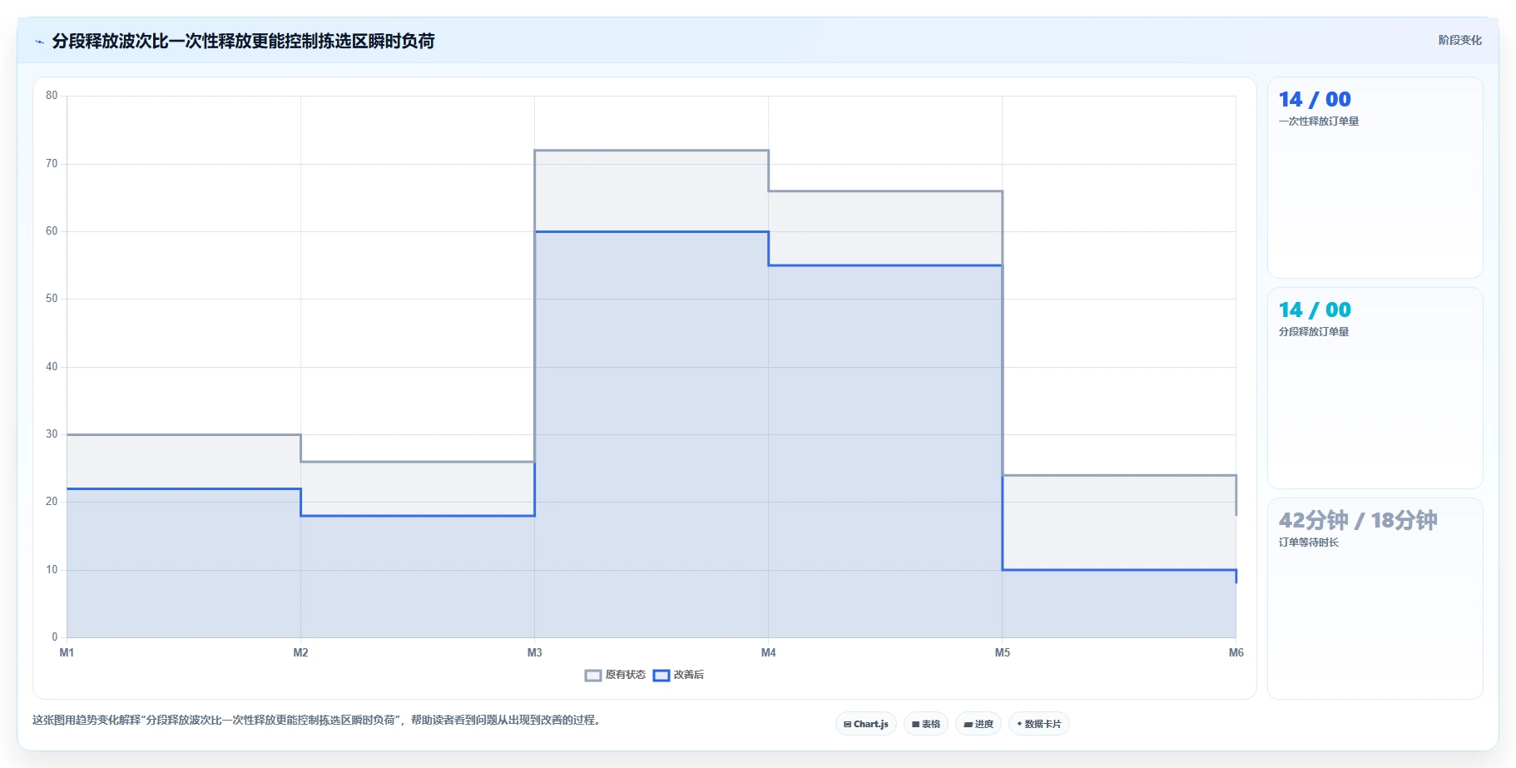Screen dimensions: 1516x768
Task: Click the 14 / 00 value above 分段释放订单量
Action: (x=1315, y=310)
